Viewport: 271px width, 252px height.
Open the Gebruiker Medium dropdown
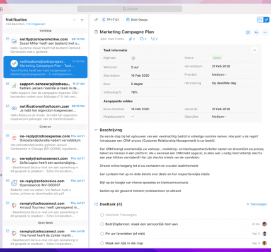(219, 117)
